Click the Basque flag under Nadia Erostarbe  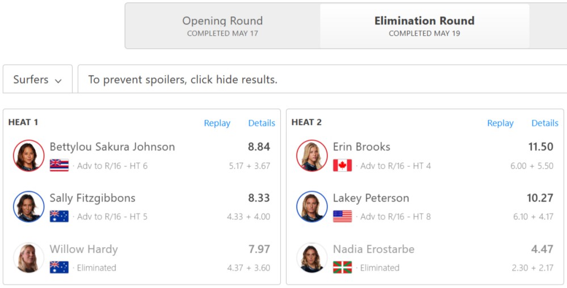tap(342, 268)
